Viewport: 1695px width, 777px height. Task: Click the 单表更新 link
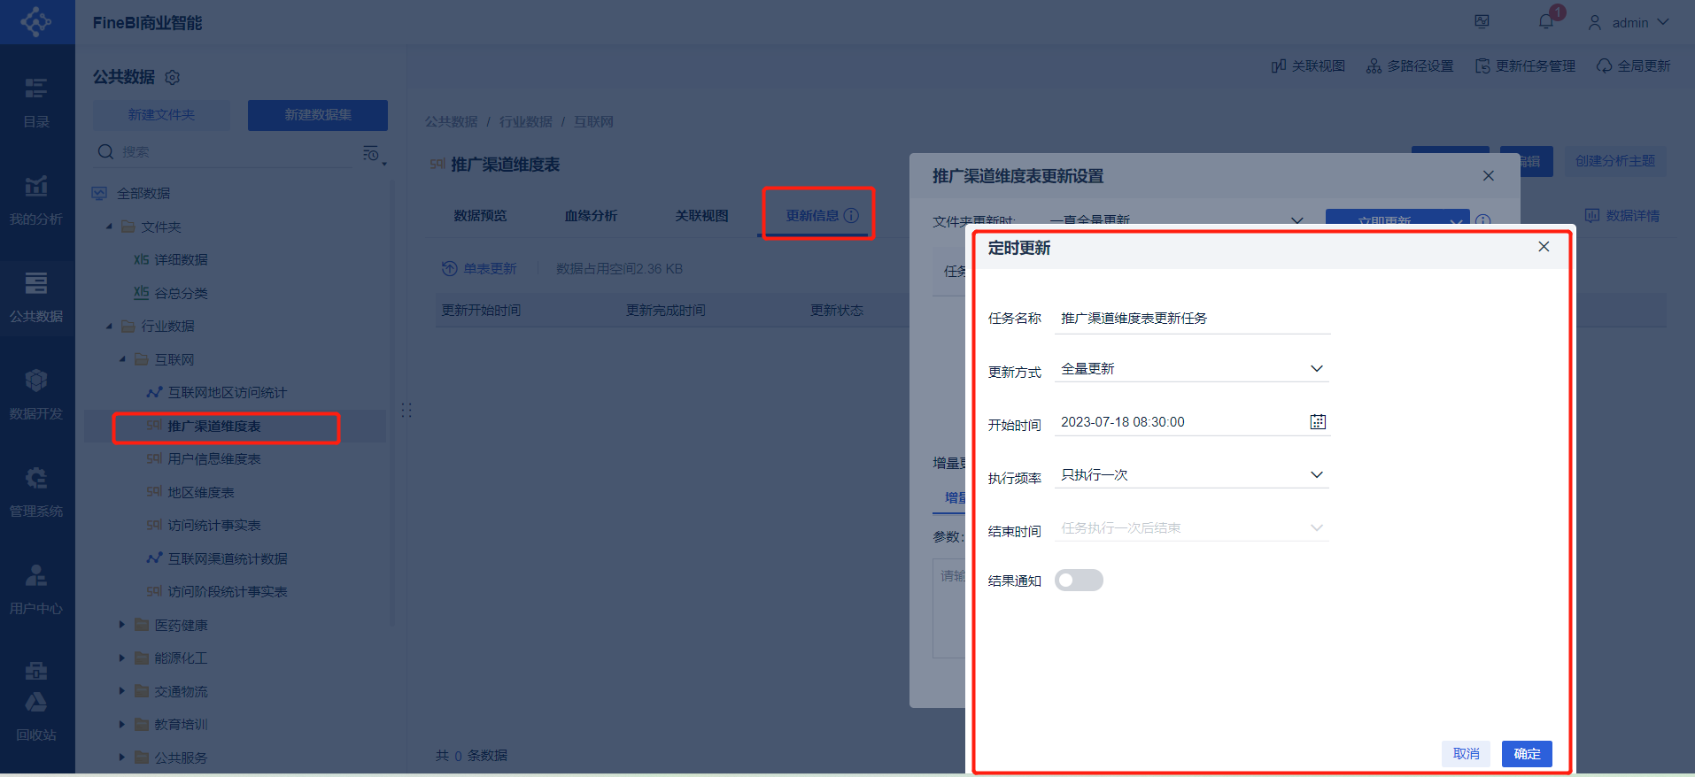click(x=479, y=268)
